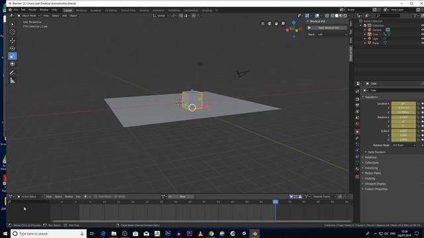Image resolution: width=424 pixels, height=238 pixels.
Task: Open the File menu
Action: [x=16, y=10]
